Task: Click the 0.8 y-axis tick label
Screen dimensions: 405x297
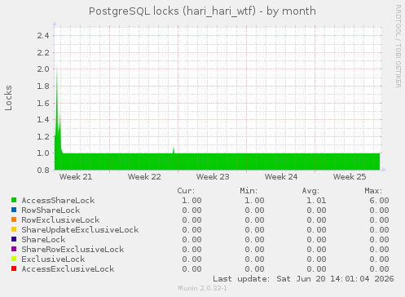Action: 43,171
